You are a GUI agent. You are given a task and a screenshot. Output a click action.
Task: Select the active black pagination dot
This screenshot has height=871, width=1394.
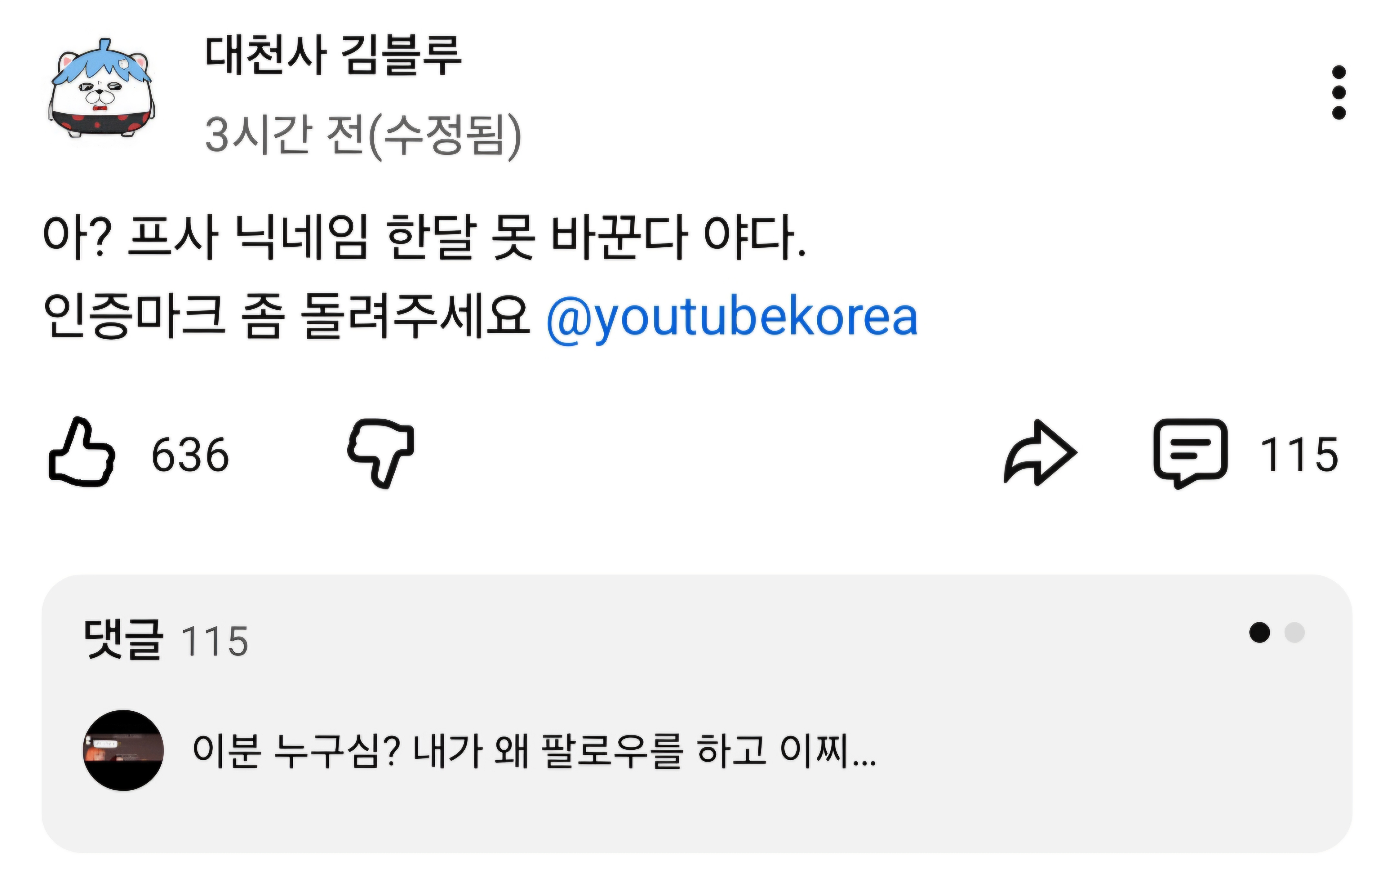coord(1259,632)
